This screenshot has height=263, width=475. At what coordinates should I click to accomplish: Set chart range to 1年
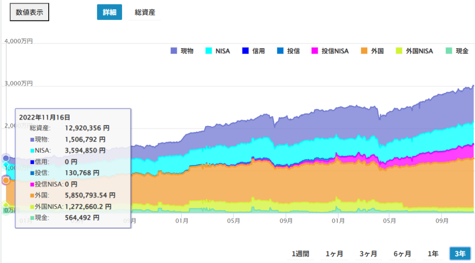(433, 254)
